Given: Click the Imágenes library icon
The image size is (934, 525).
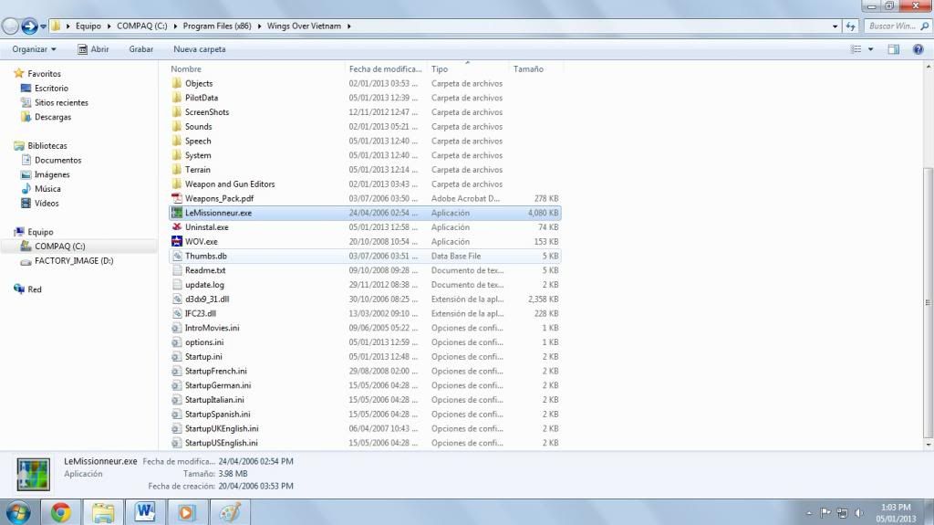Looking at the screenshot, I should [x=26, y=174].
